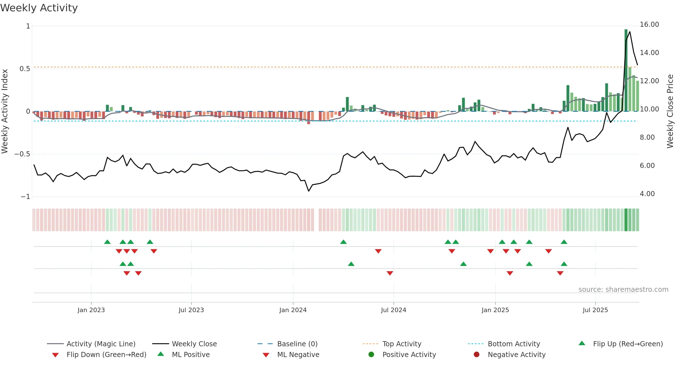Image resolution: width=678 pixels, height=381 pixels.
Task: Click the first Flip Up marker in early 2023
Action: [107, 242]
